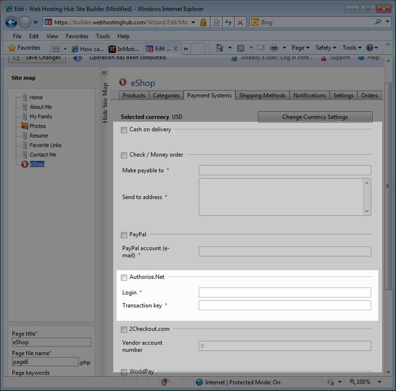396x391 pixels.
Task: Open the Products tab
Action: [x=134, y=96]
